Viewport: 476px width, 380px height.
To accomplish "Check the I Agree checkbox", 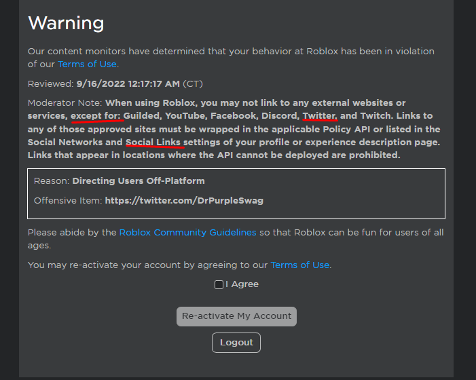I will [x=219, y=284].
